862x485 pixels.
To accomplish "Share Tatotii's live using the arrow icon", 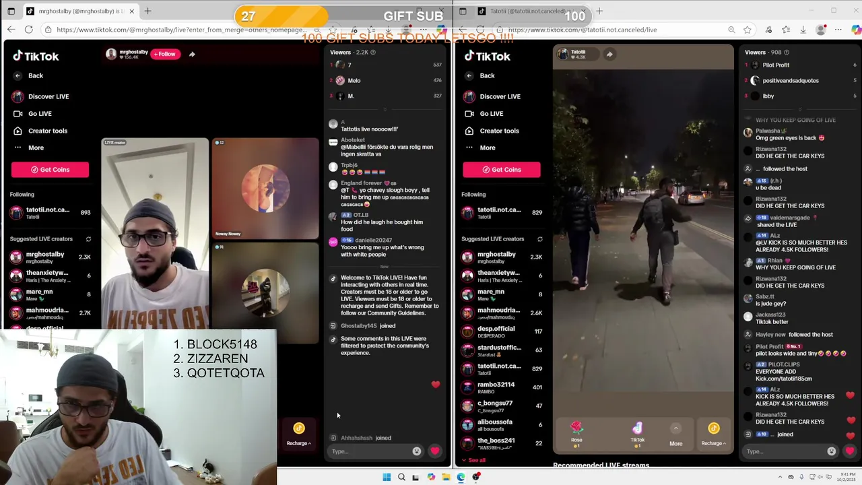I will click(609, 55).
